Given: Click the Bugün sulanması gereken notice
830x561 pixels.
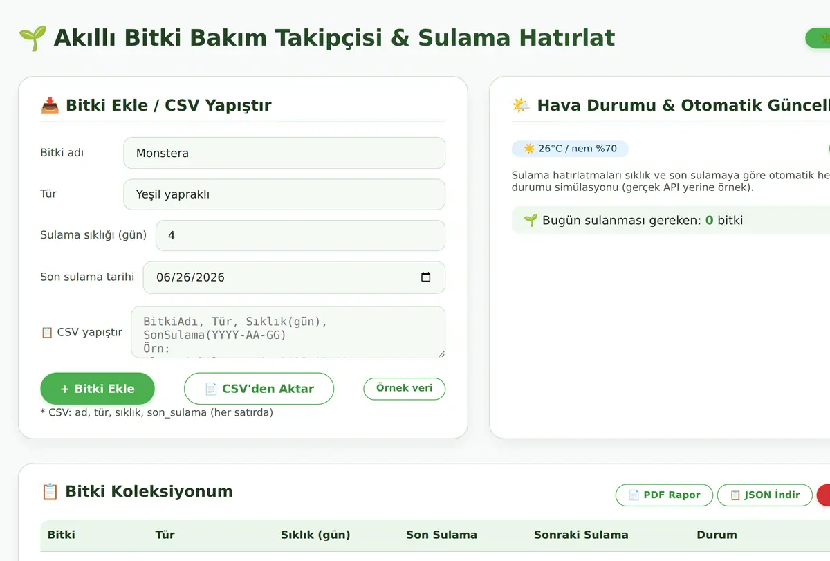Looking at the screenshot, I should pos(671,221).
